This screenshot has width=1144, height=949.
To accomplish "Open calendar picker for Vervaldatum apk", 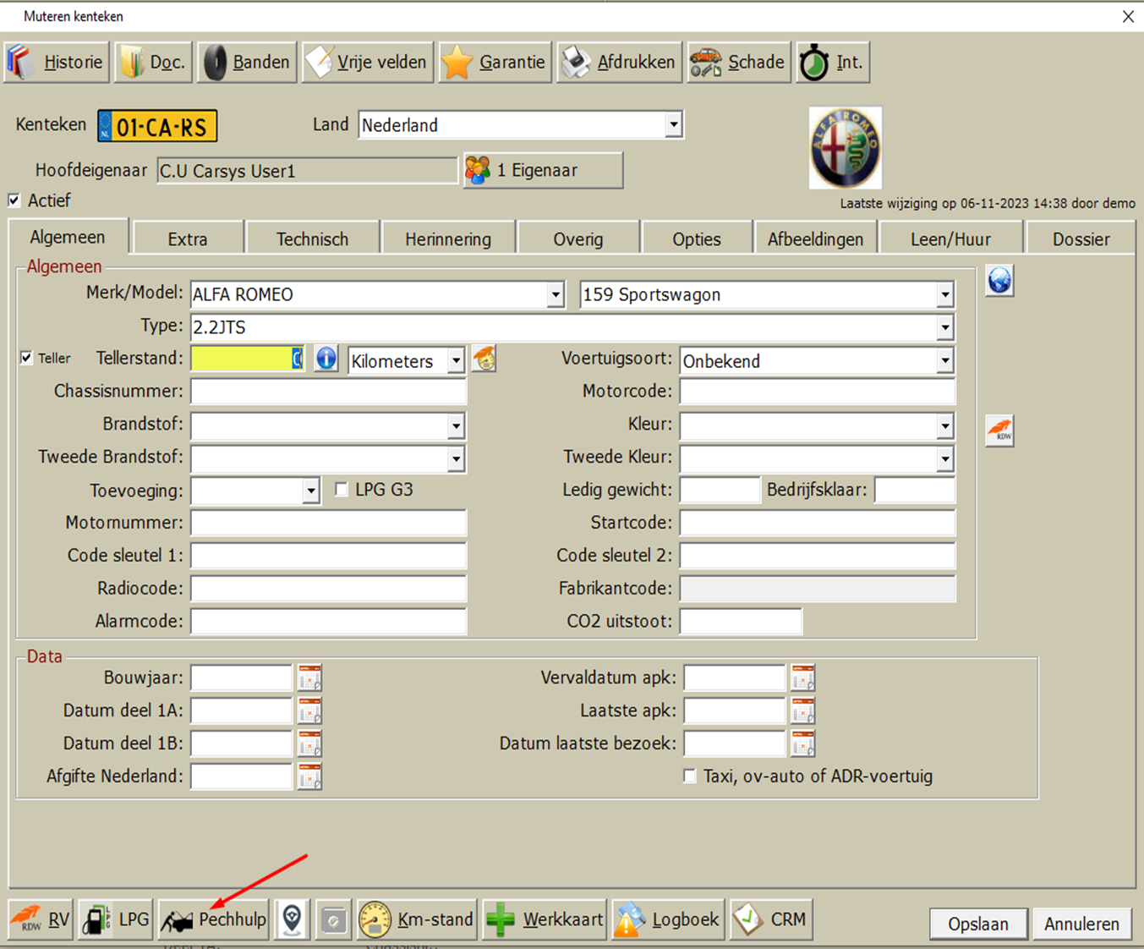I will point(802,677).
